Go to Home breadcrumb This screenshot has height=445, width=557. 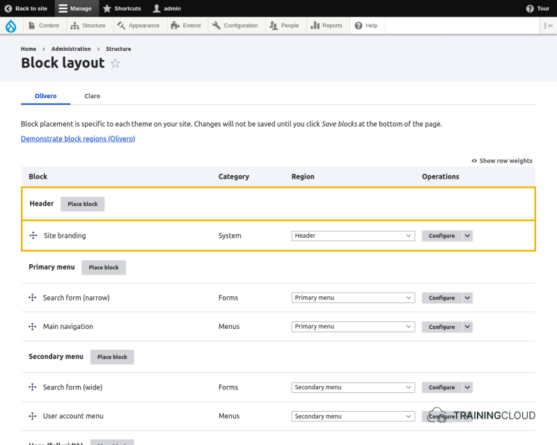coord(29,49)
